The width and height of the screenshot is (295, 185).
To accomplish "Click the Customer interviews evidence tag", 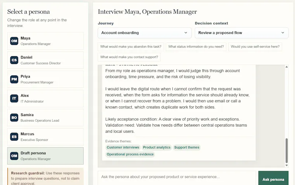I will 123,147.
